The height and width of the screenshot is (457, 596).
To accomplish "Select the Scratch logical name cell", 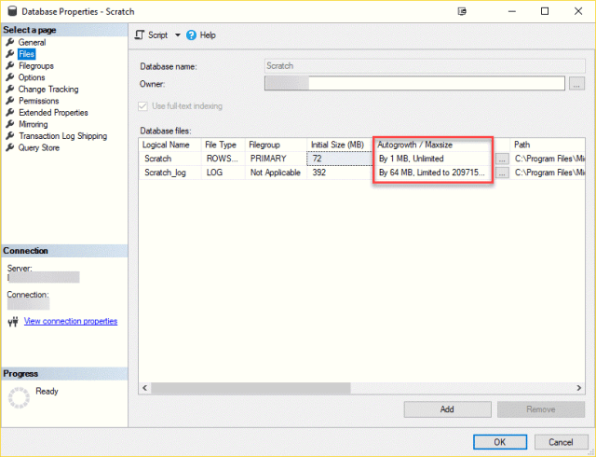I will coord(170,159).
